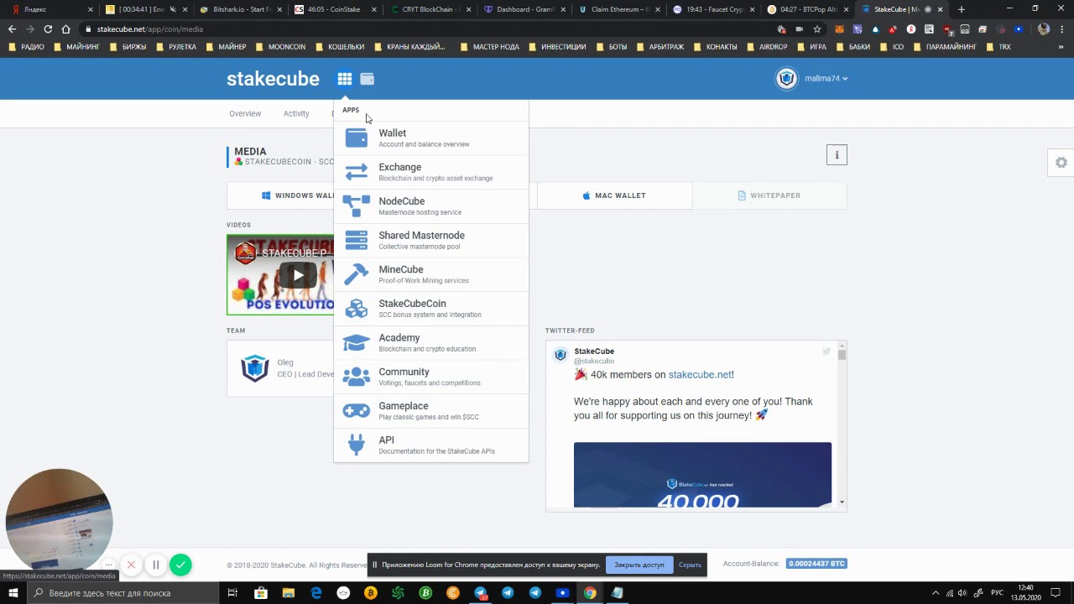
Task: Finish Loom recording with green check
Action: click(180, 565)
